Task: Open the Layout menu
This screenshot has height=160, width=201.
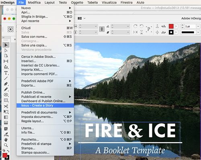Action: click(49, 2)
